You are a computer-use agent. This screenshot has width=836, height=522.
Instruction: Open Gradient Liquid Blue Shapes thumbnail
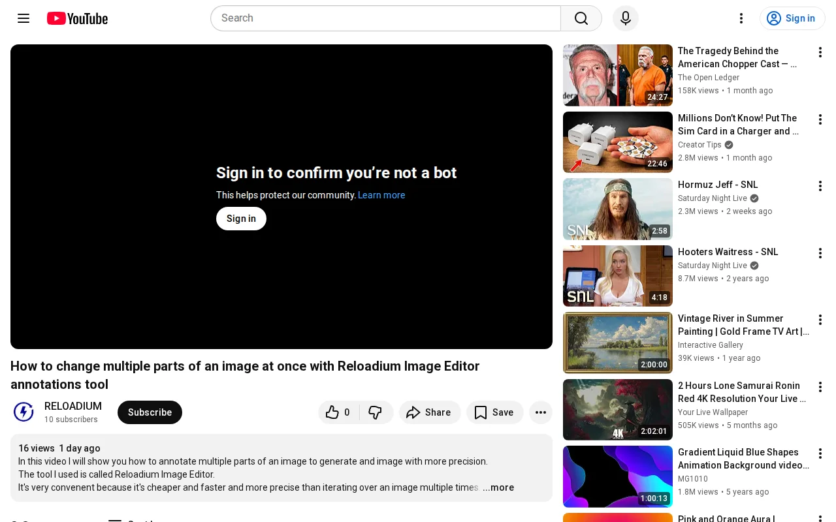[618, 476]
